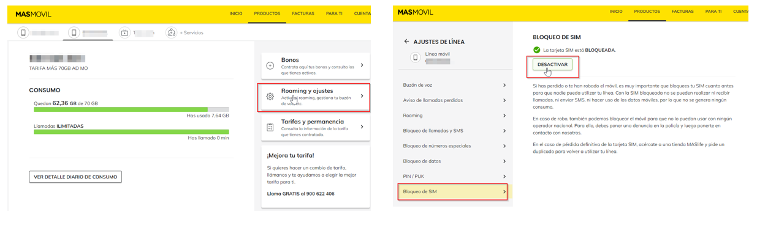Open the PIN / PUK settings row
Viewport: 757px width, 239px height.
pyautogui.click(x=454, y=177)
